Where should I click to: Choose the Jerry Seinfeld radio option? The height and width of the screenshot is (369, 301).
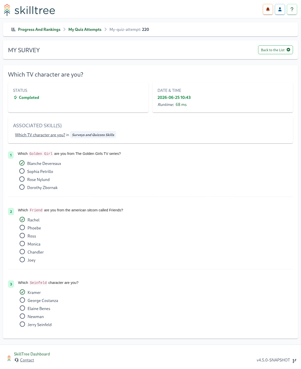[x=22, y=324]
